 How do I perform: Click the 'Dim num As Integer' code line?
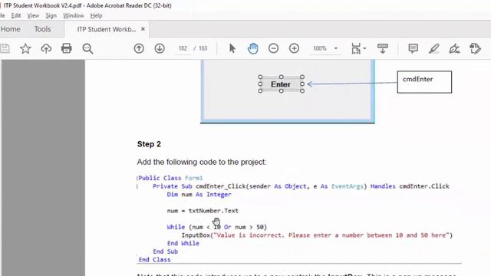pyautogui.click(x=199, y=194)
